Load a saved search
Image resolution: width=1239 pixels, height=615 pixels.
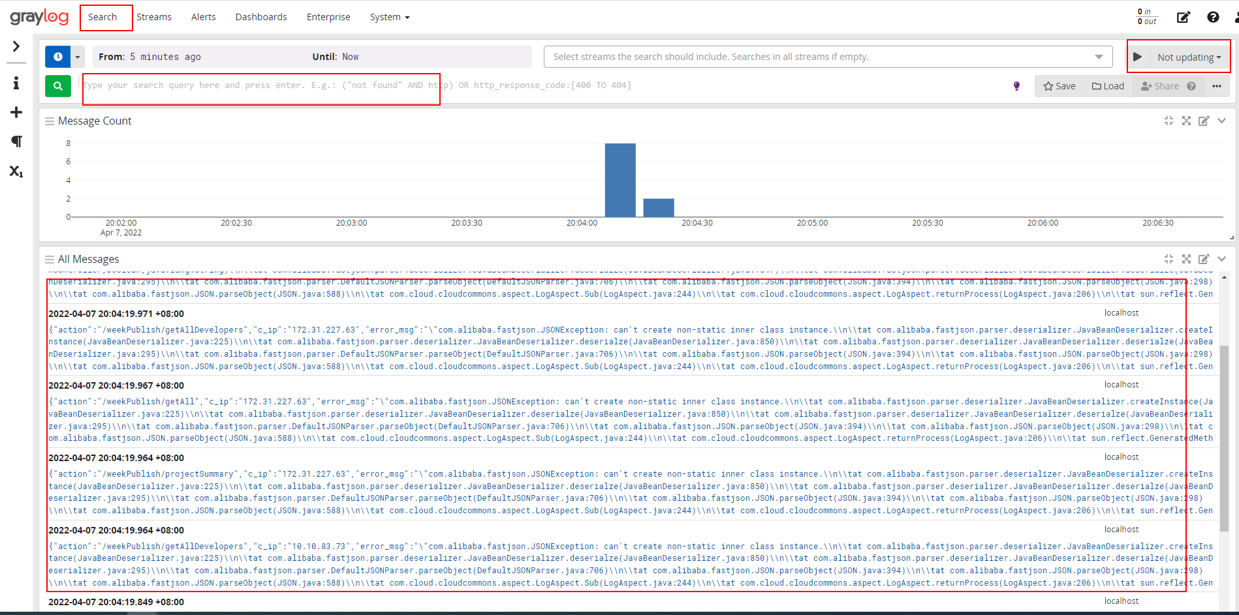coord(1108,86)
